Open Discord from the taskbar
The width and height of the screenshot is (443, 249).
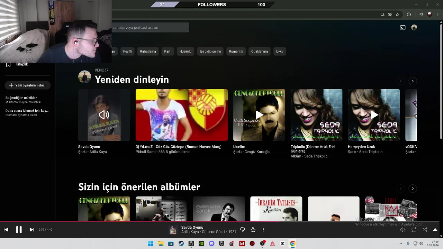(211, 243)
